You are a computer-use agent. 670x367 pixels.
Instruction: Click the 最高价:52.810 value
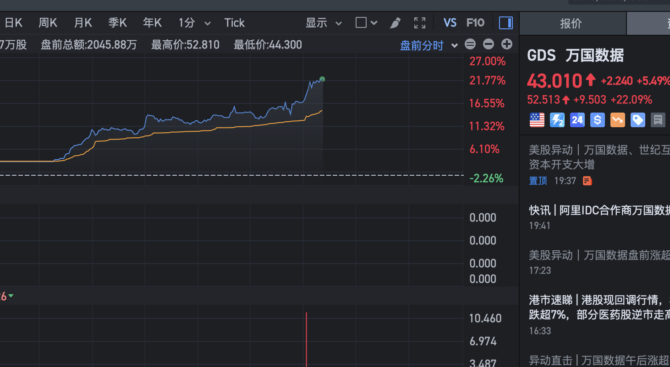click(x=185, y=45)
